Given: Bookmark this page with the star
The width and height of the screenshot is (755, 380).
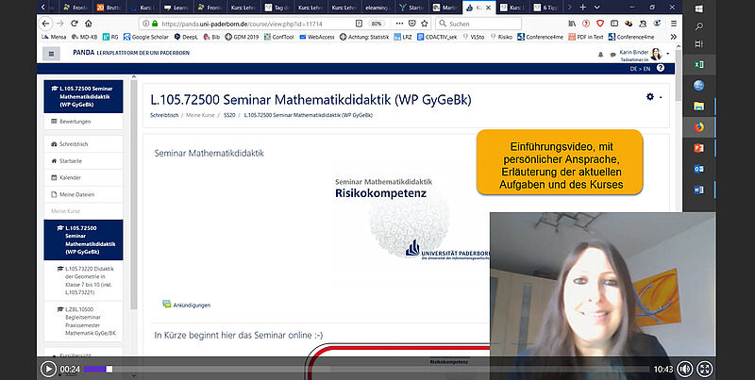Looking at the screenshot, I should (x=424, y=24).
